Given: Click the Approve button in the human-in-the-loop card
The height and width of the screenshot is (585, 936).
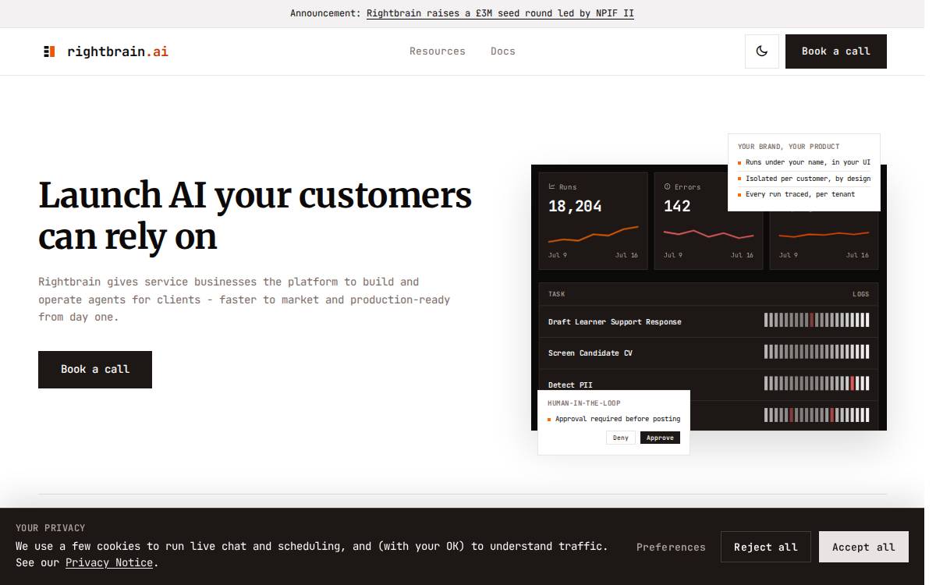Looking at the screenshot, I should point(660,438).
